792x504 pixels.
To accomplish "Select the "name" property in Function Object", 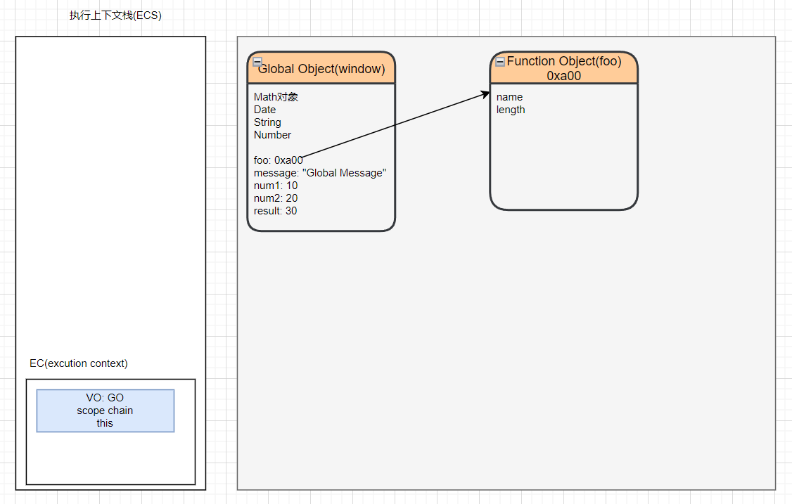I will [509, 97].
